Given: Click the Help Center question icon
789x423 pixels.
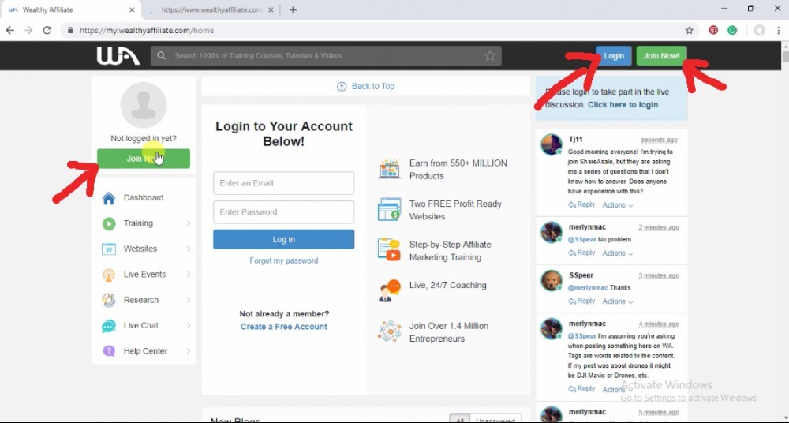Looking at the screenshot, I should pos(109,351).
